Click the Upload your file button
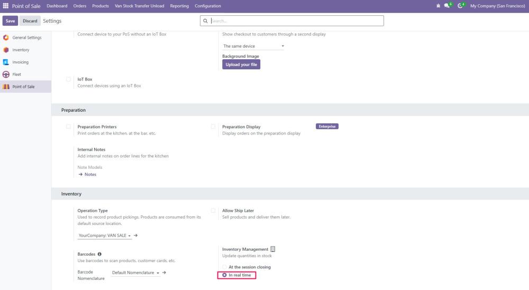 (x=241, y=65)
